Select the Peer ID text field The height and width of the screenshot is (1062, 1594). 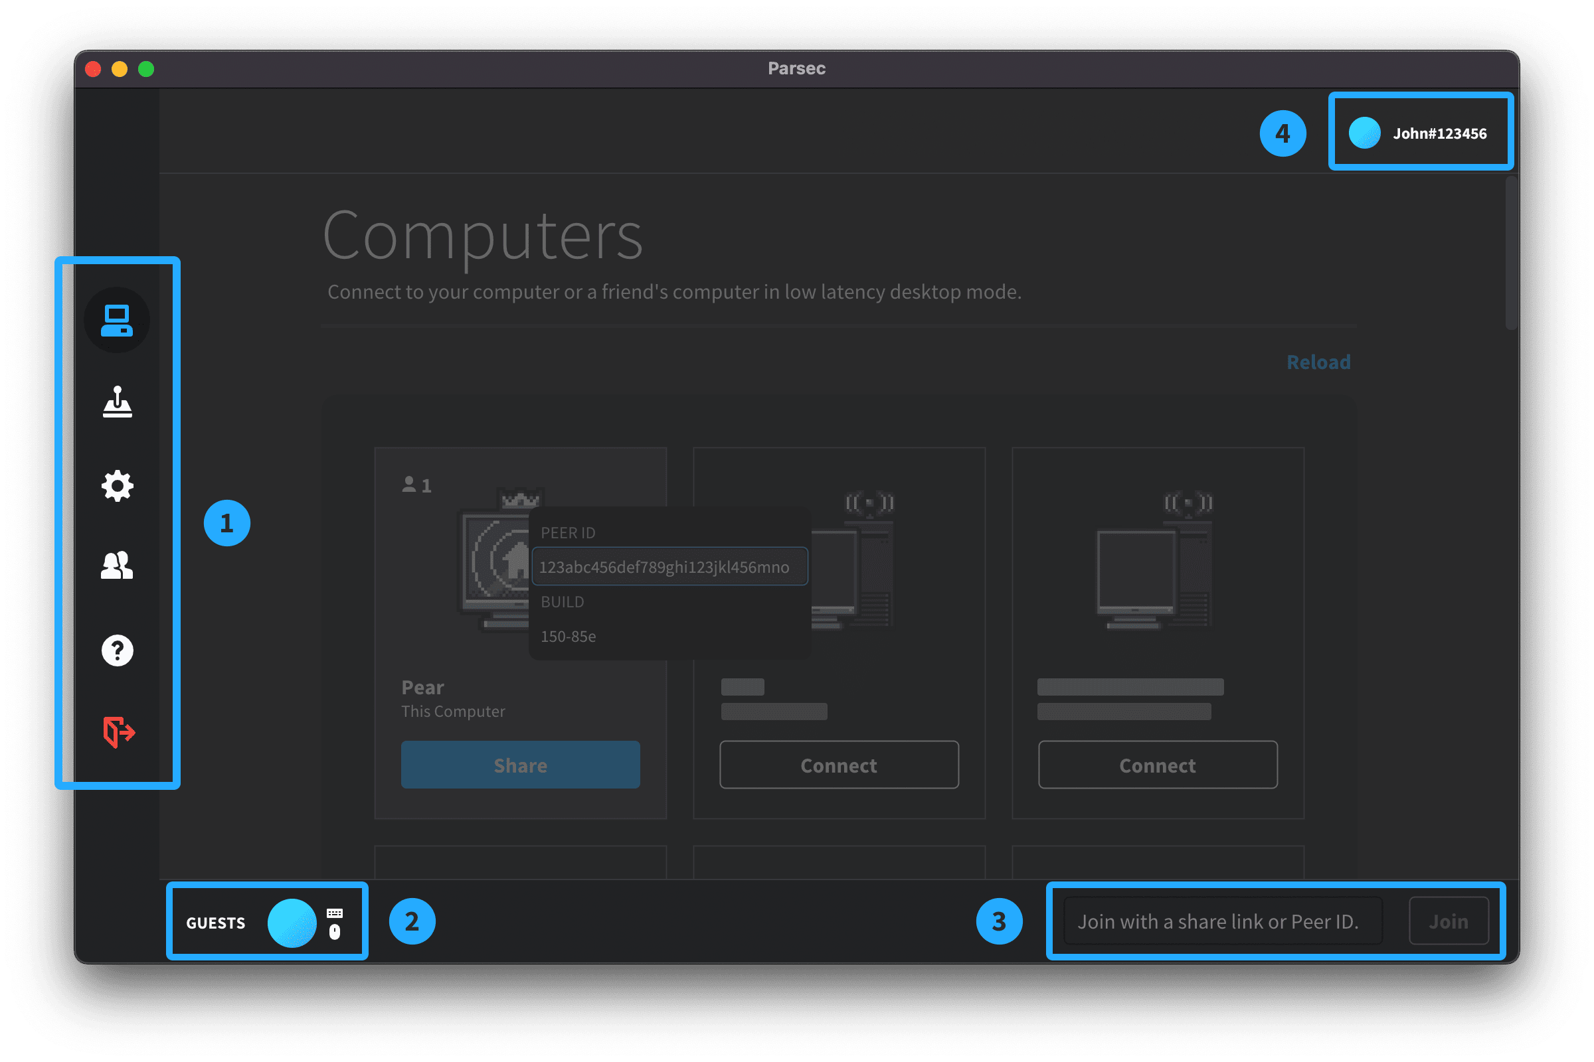669,567
